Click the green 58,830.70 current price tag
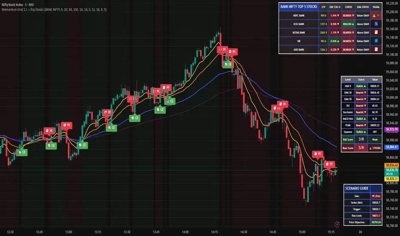 (x=392, y=172)
